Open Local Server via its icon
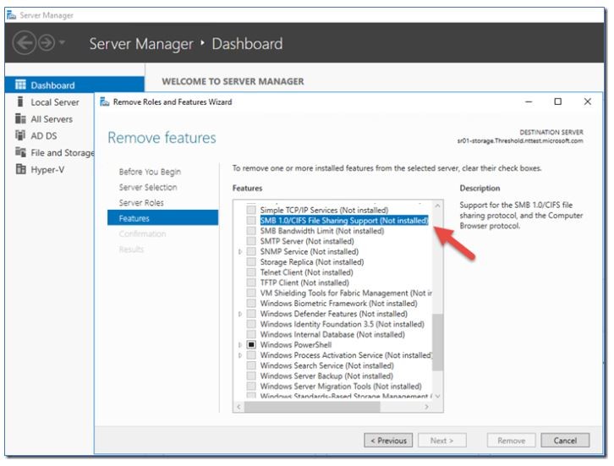The image size is (614, 466). tap(19, 102)
